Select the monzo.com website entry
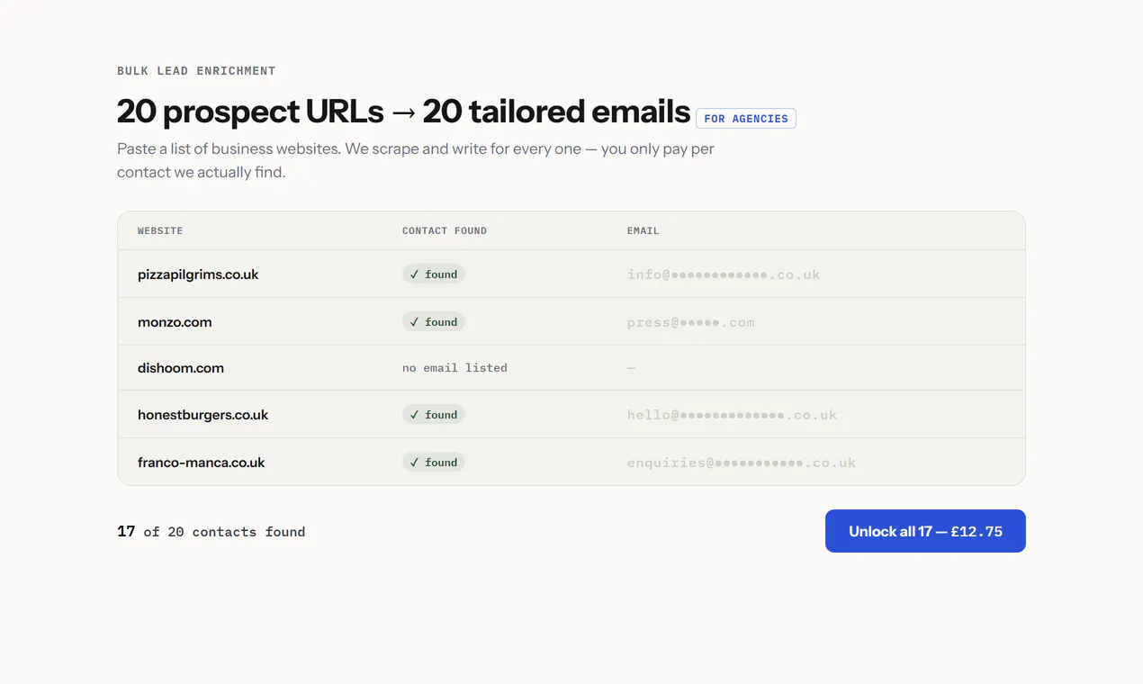Image resolution: width=1143 pixels, height=684 pixels. click(175, 322)
